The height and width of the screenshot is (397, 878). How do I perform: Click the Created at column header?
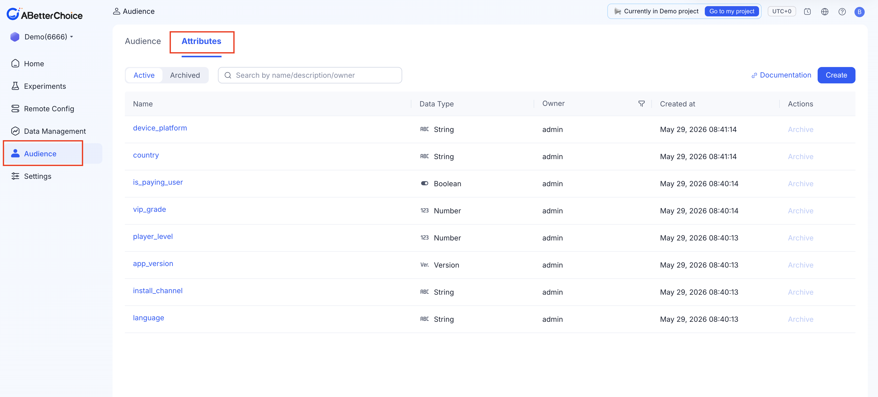[677, 104]
